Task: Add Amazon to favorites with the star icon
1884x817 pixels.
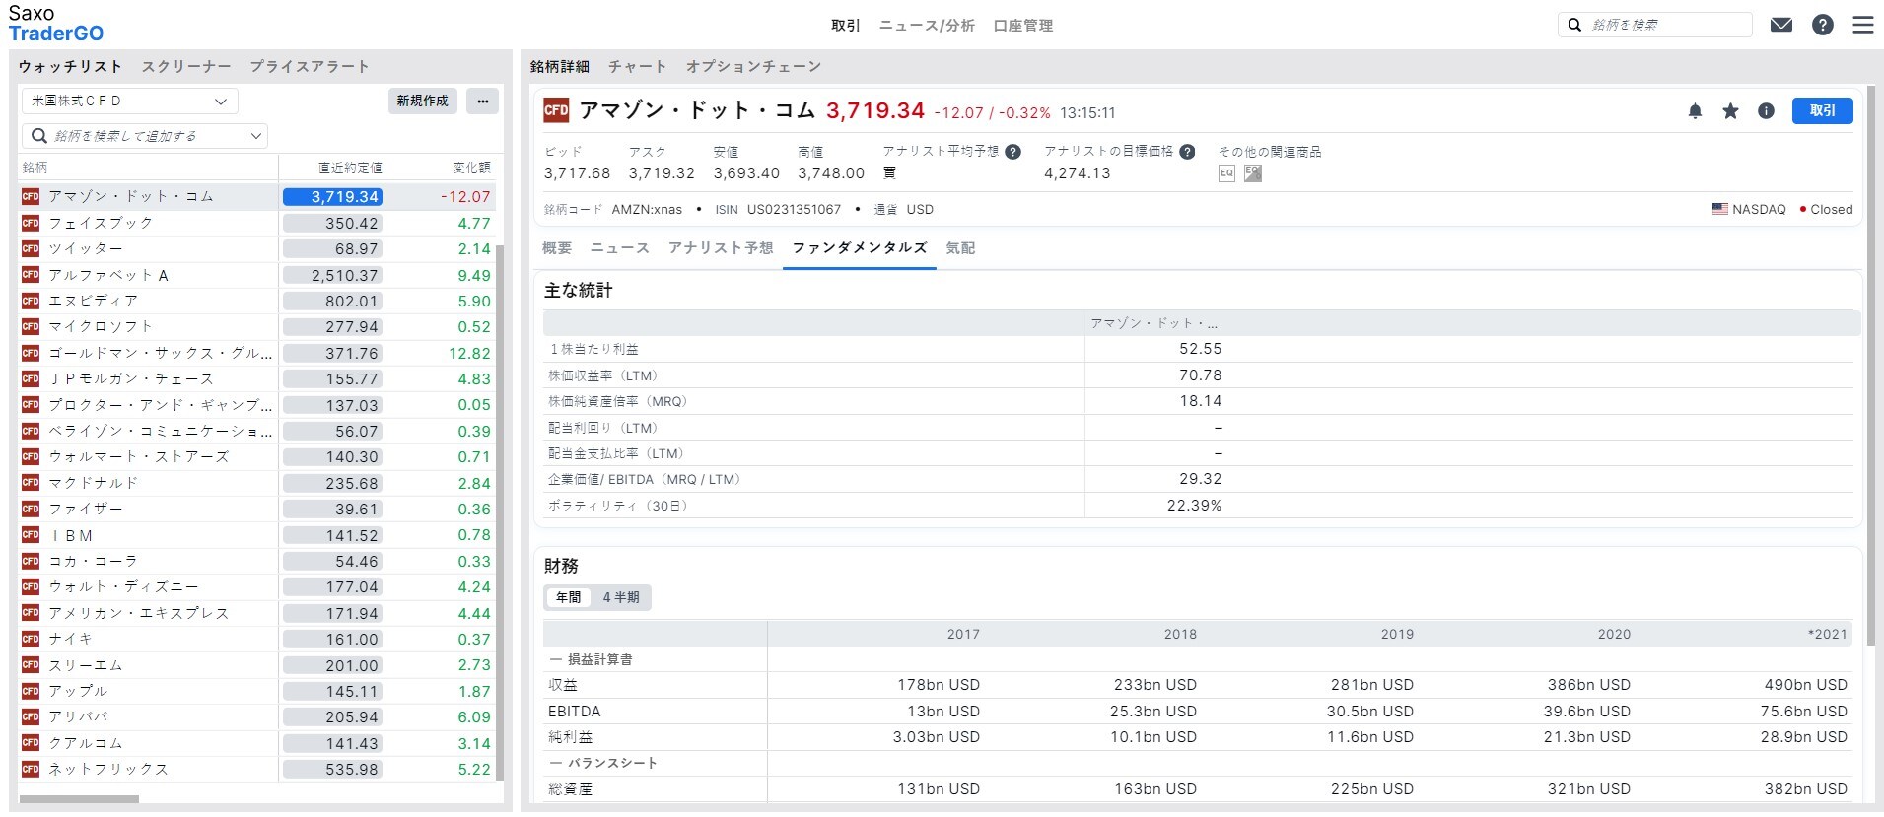Action: 1730,111
